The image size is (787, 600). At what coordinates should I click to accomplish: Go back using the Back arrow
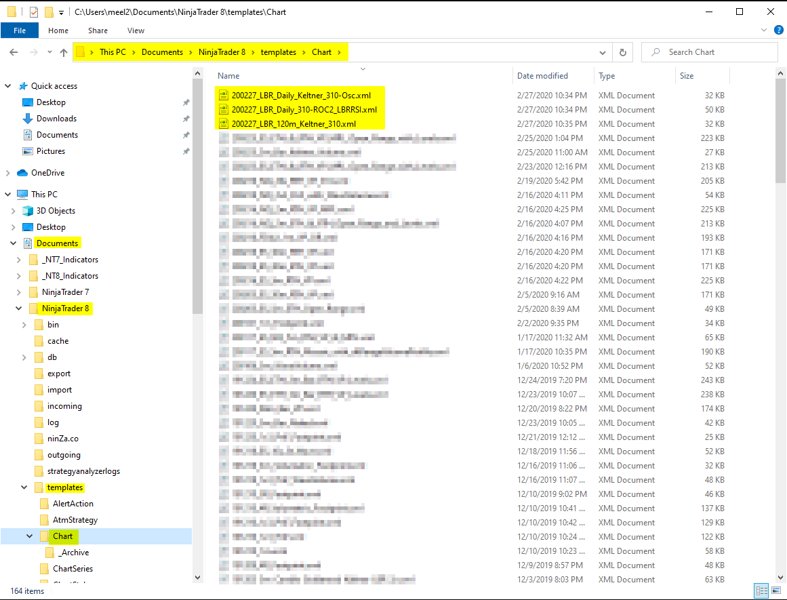pyautogui.click(x=14, y=52)
